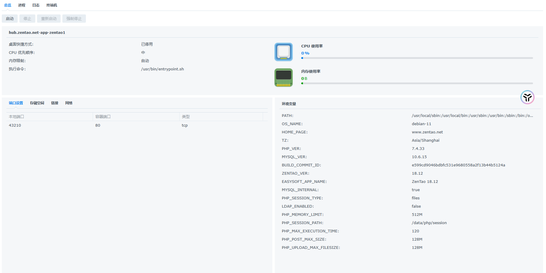Sort by the 类型 column header
The width and height of the screenshot is (546, 273).
coord(221,117)
